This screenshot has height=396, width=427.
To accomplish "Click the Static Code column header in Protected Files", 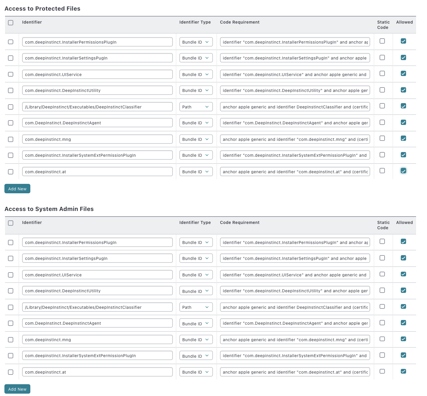I will point(383,25).
